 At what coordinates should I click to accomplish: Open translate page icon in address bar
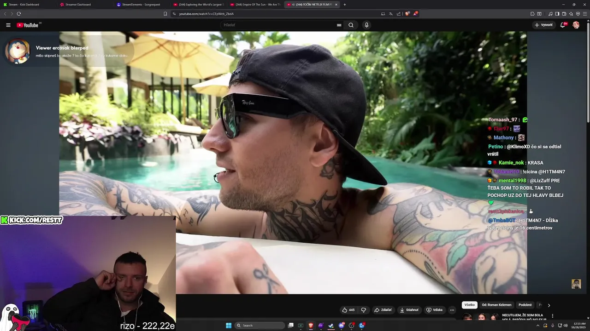coord(390,14)
